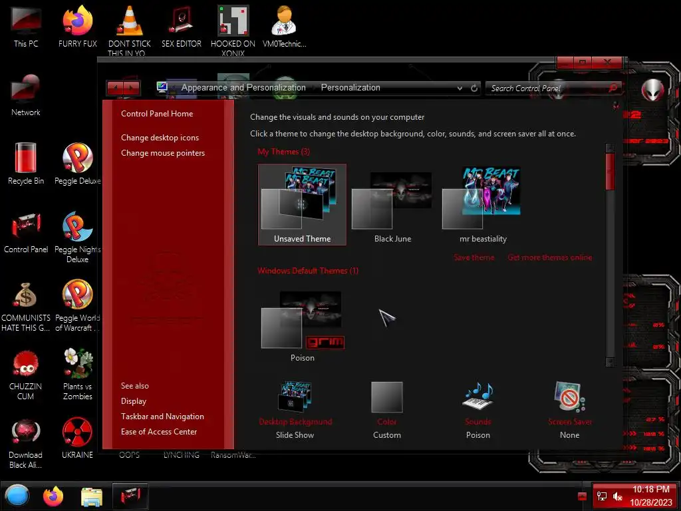Click in the Search Control Panel field
Image resolution: width=681 pixels, height=511 pixels.
tap(548, 88)
